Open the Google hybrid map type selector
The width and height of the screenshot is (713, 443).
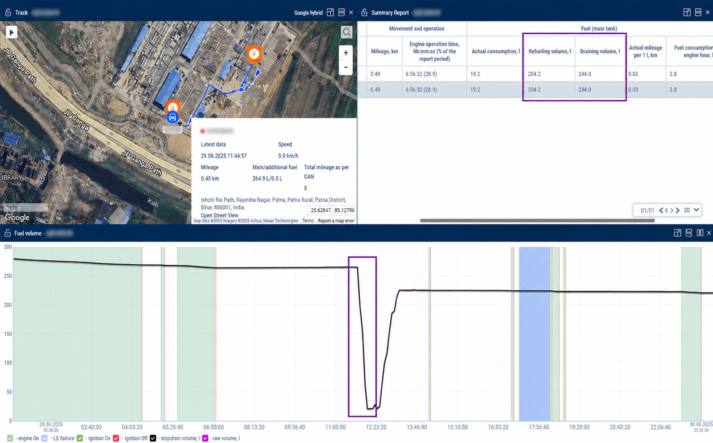(308, 13)
